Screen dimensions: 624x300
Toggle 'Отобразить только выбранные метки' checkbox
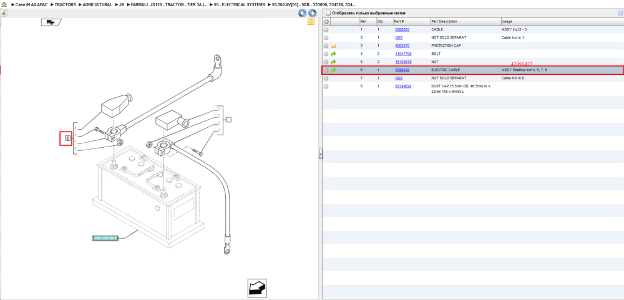[x=328, y=13]
